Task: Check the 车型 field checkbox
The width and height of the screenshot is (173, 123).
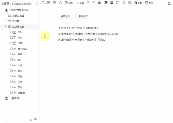Action: click(x=11, y=87)
